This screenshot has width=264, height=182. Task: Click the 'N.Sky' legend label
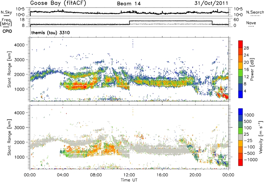6,12
